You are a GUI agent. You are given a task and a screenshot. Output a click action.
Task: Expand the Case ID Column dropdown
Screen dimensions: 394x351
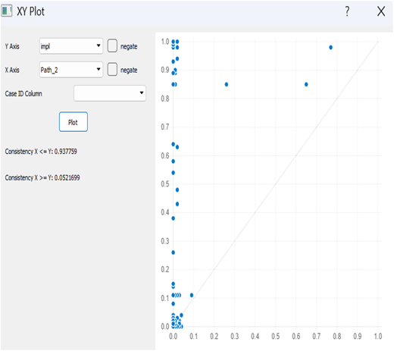(x=110, y=93)
